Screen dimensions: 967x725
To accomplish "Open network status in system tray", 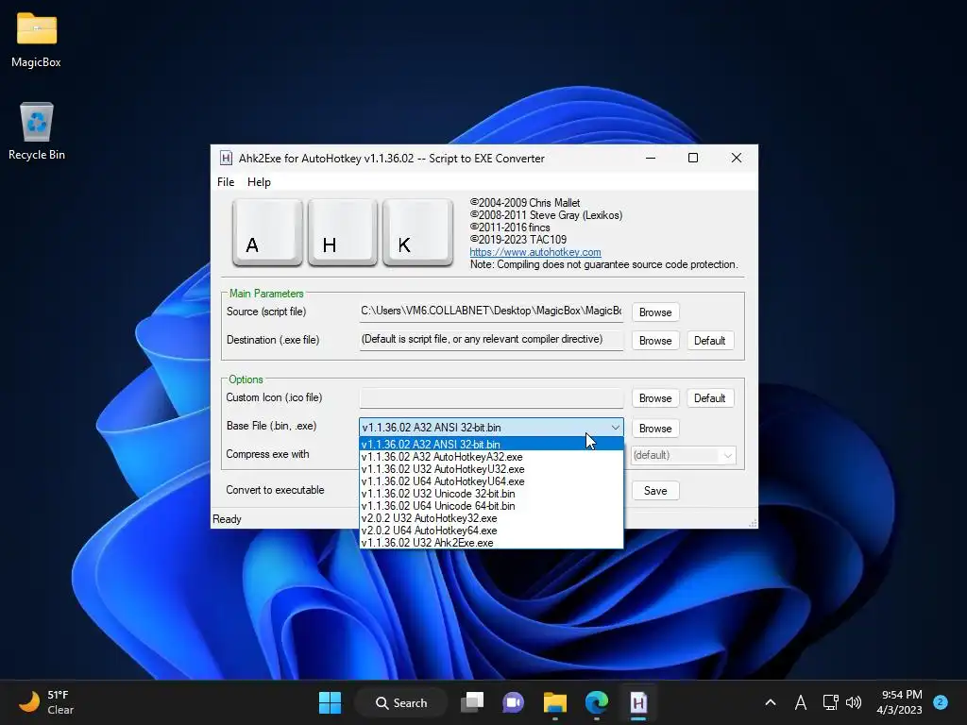I will [x=830, y=702].
